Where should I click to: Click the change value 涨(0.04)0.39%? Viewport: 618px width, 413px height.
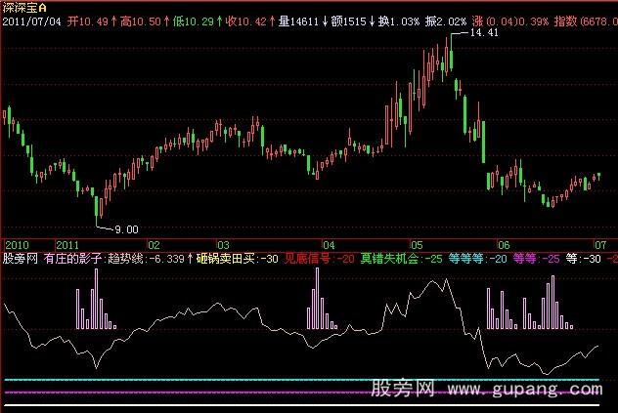pos(510,21)
